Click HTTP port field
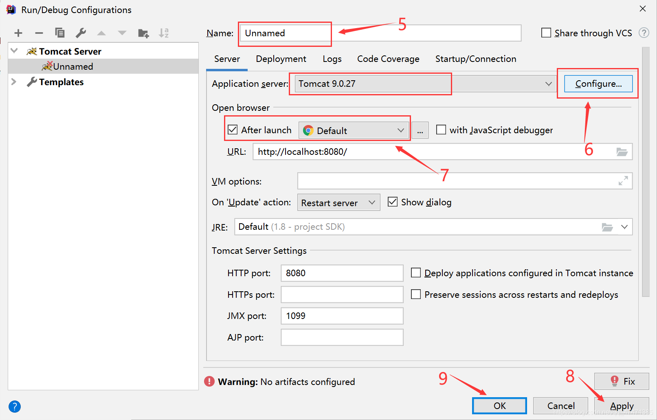Image resolution: width=657 pixels, height=420 pixels. tap(342, 273)
